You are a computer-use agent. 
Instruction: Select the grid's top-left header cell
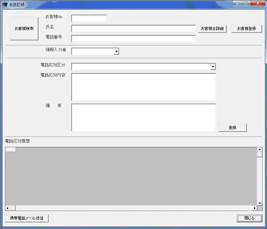click(11, 149)
